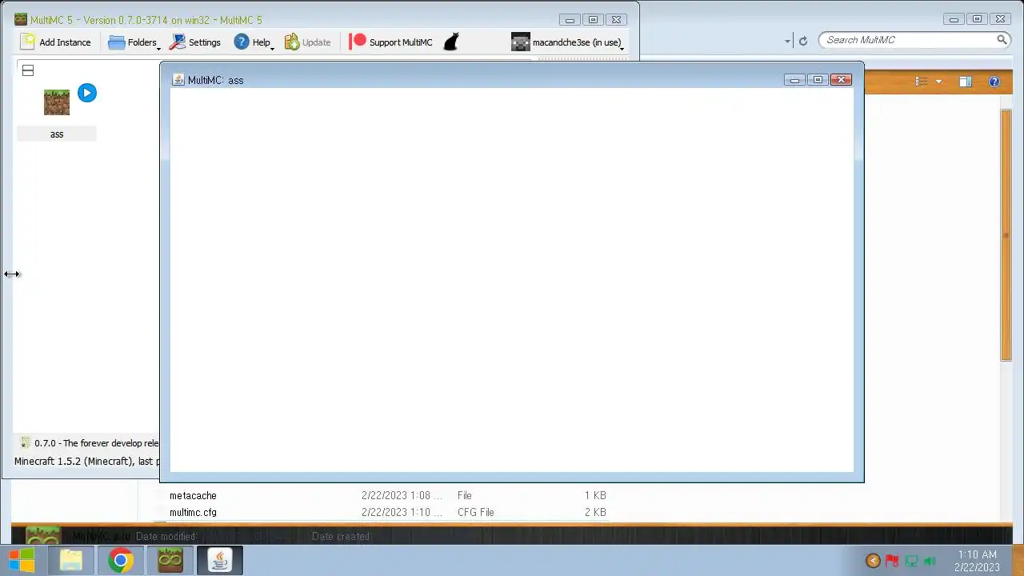Image resolution: width=1024 pixels, height=576 pixels.
Task: Open Explorer help with question mark icon
Action: pyautogui.click(x=994, y=82)
